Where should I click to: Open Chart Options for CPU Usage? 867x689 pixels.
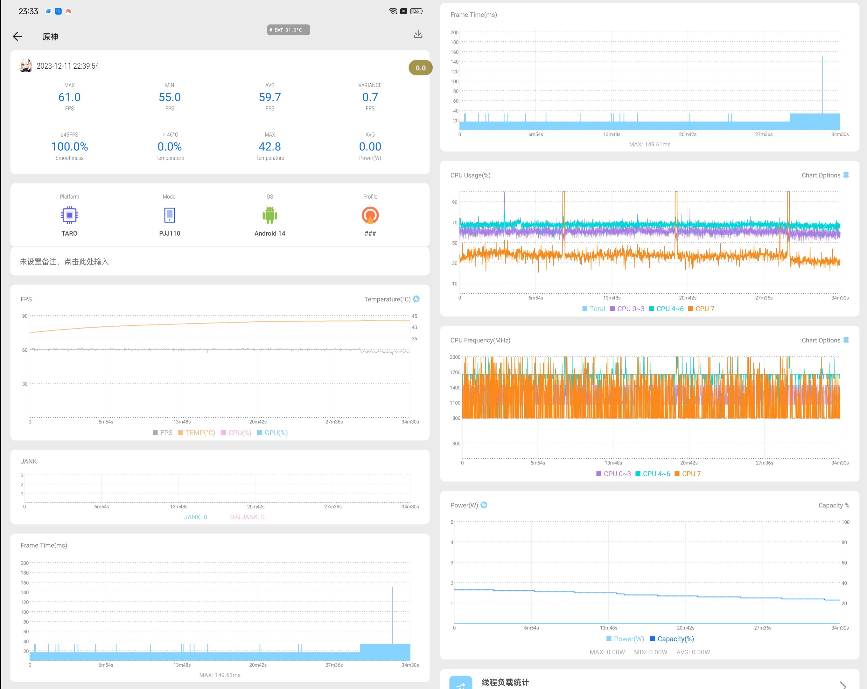pyautogui.click(x=825, y=175)
